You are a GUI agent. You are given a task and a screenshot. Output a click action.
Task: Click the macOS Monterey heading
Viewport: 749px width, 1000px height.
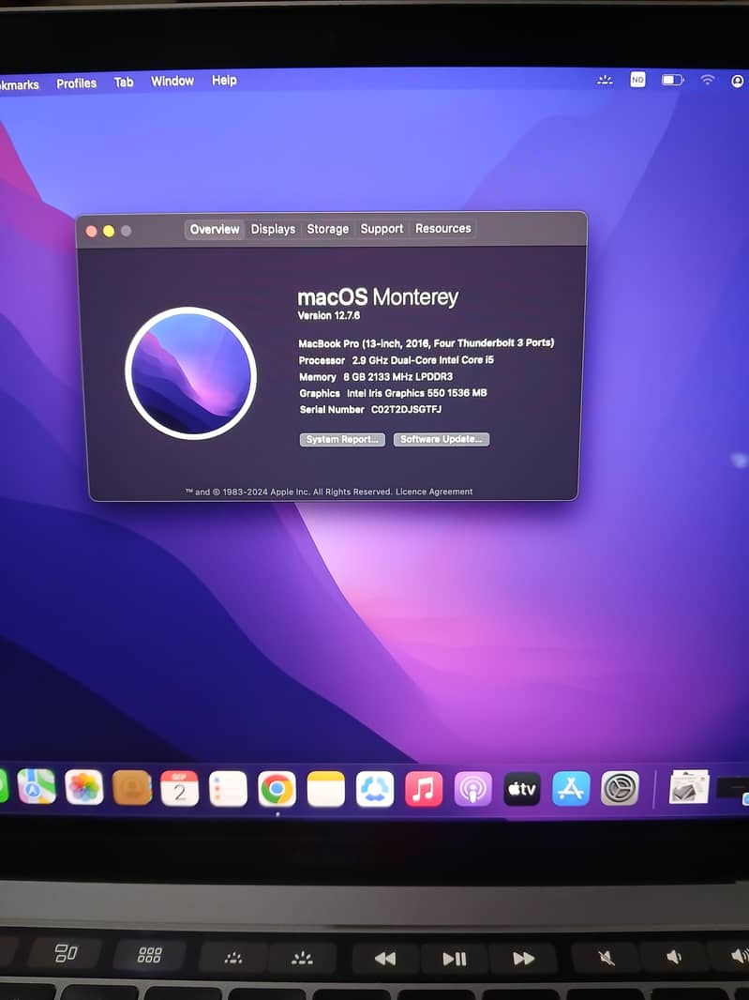pyautogui.click(x=378, y=297)
